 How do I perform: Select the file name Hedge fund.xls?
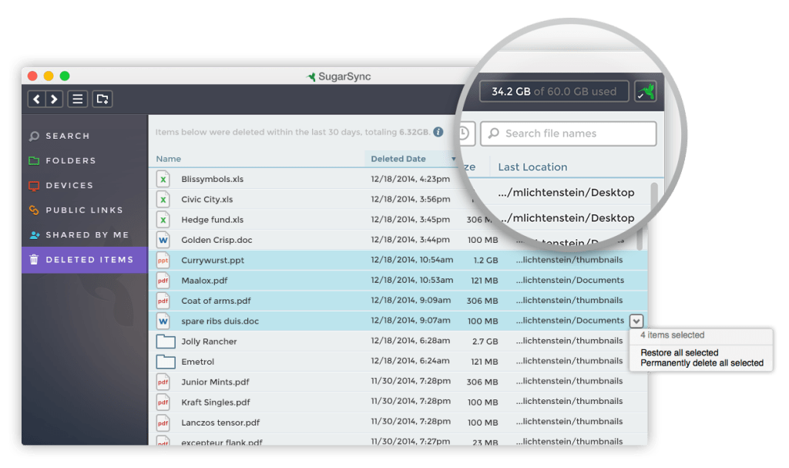pos(213,220)
